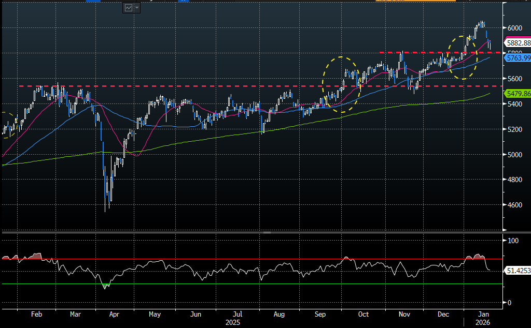Click the Apr label on the time axis
The width and height of the screenshot is (531, 328).
tap(114, 314)
